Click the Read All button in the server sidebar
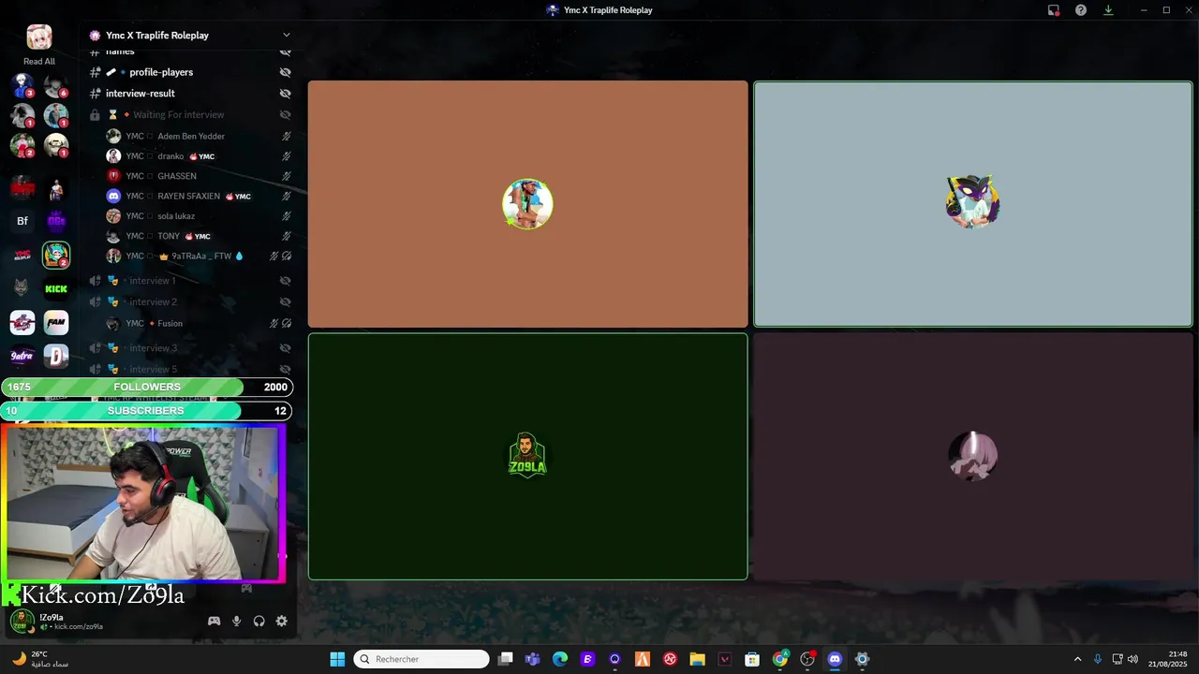 coord(39,61)
